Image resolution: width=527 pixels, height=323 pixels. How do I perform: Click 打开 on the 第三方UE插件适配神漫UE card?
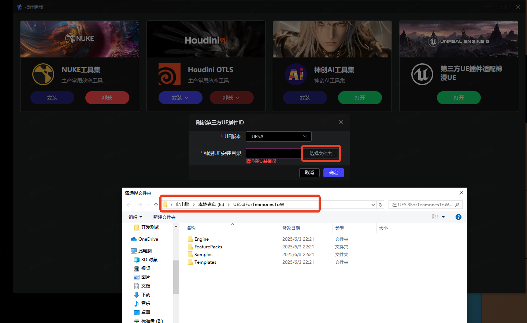[459, 98]
